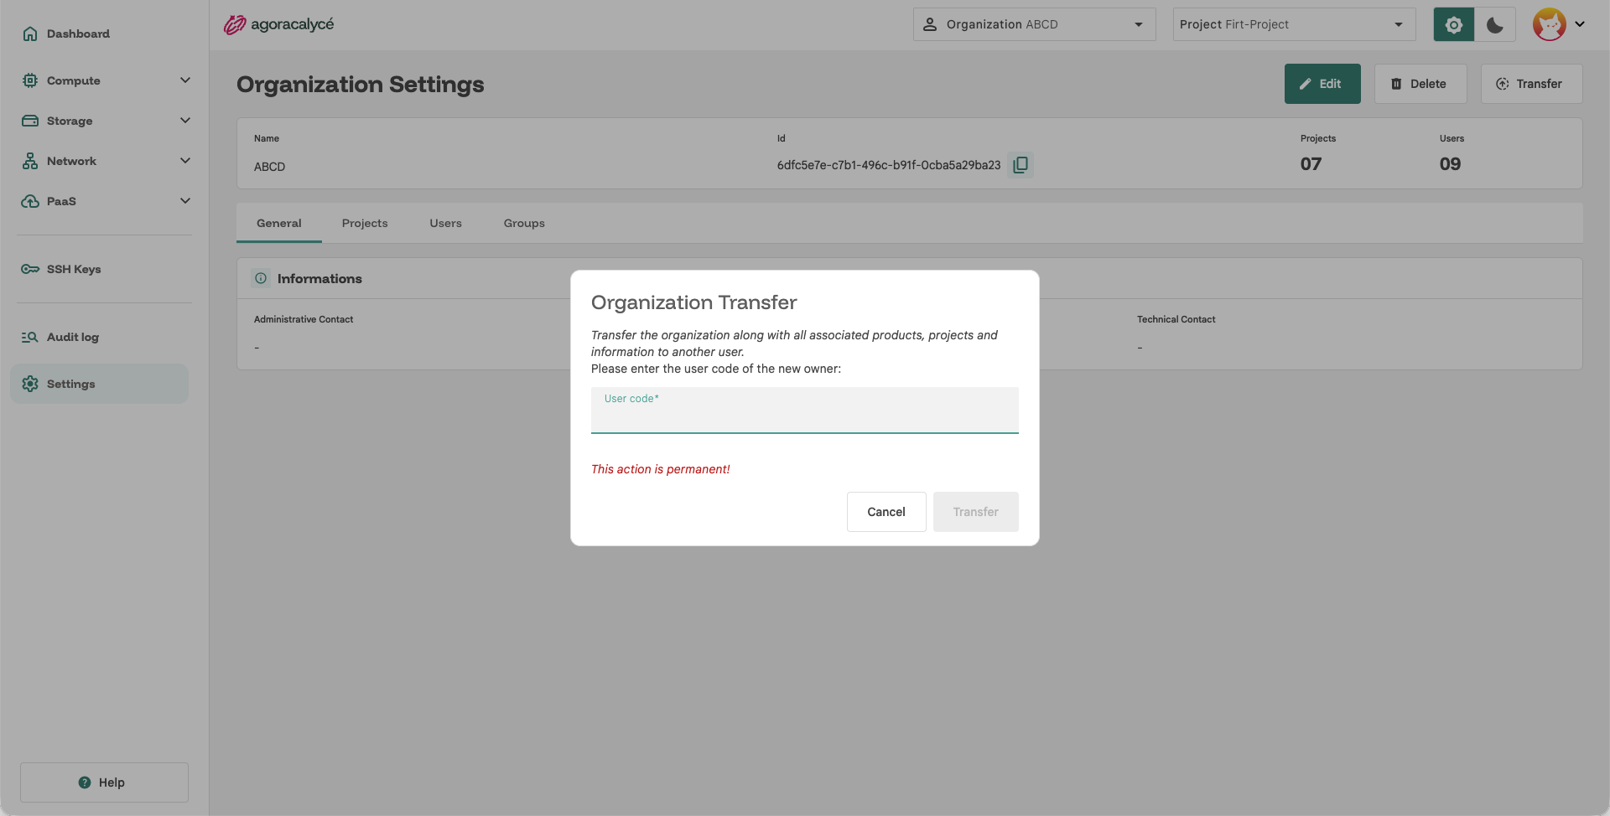The image size is (1610, 816).
Task: Click the gear icon in top bar
Action: click(x=1454, y=24)
